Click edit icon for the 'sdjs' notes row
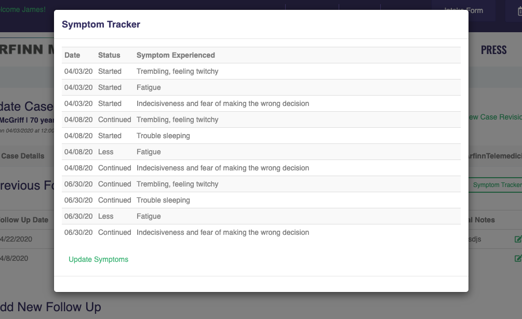This screenshot has width=522, height=319. (518, 239)
